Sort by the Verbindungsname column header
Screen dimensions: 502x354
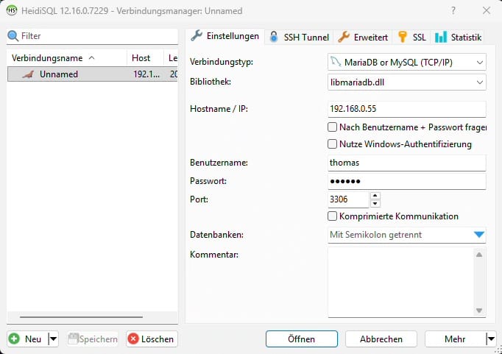coord(66,58)
